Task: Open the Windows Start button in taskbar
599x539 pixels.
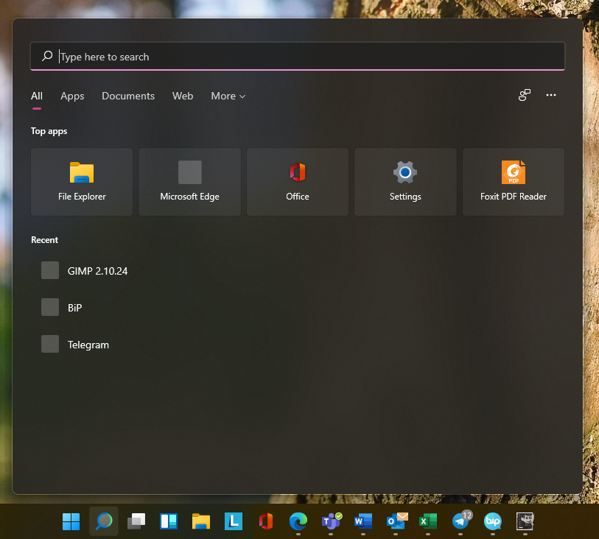Action: (x=71, y=521)
